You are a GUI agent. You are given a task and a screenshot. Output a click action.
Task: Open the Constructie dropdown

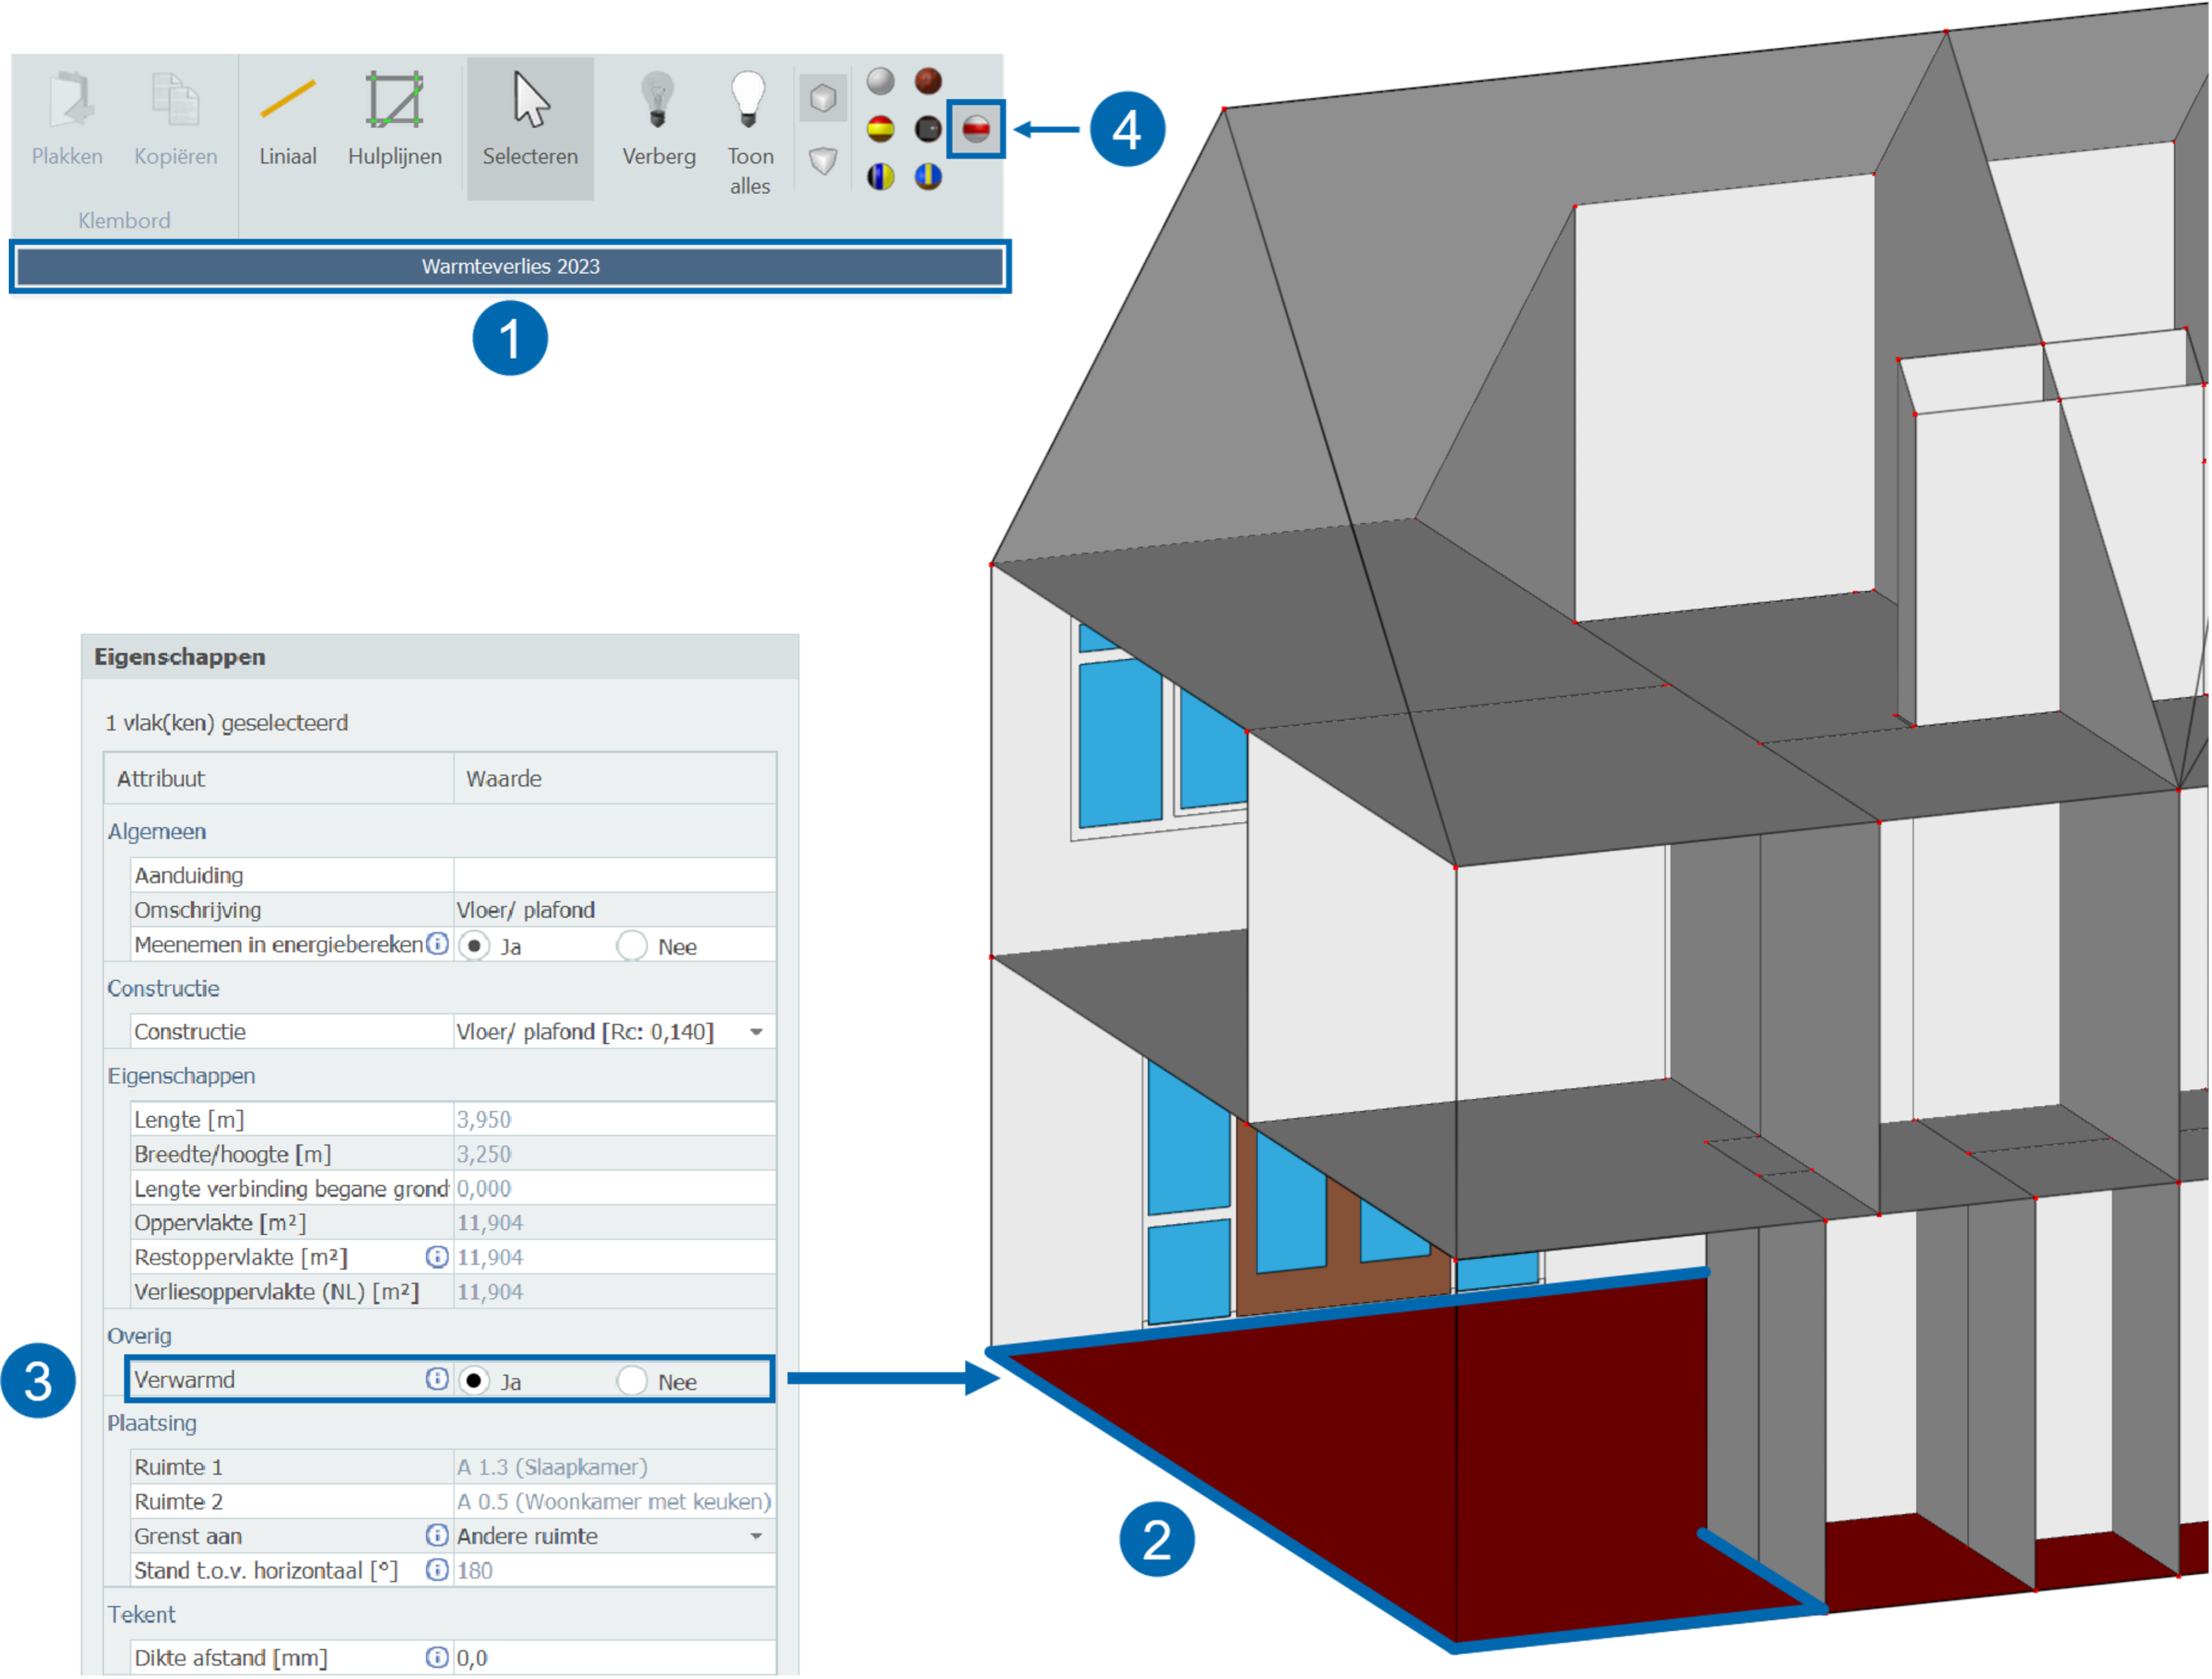(756, 1032)
